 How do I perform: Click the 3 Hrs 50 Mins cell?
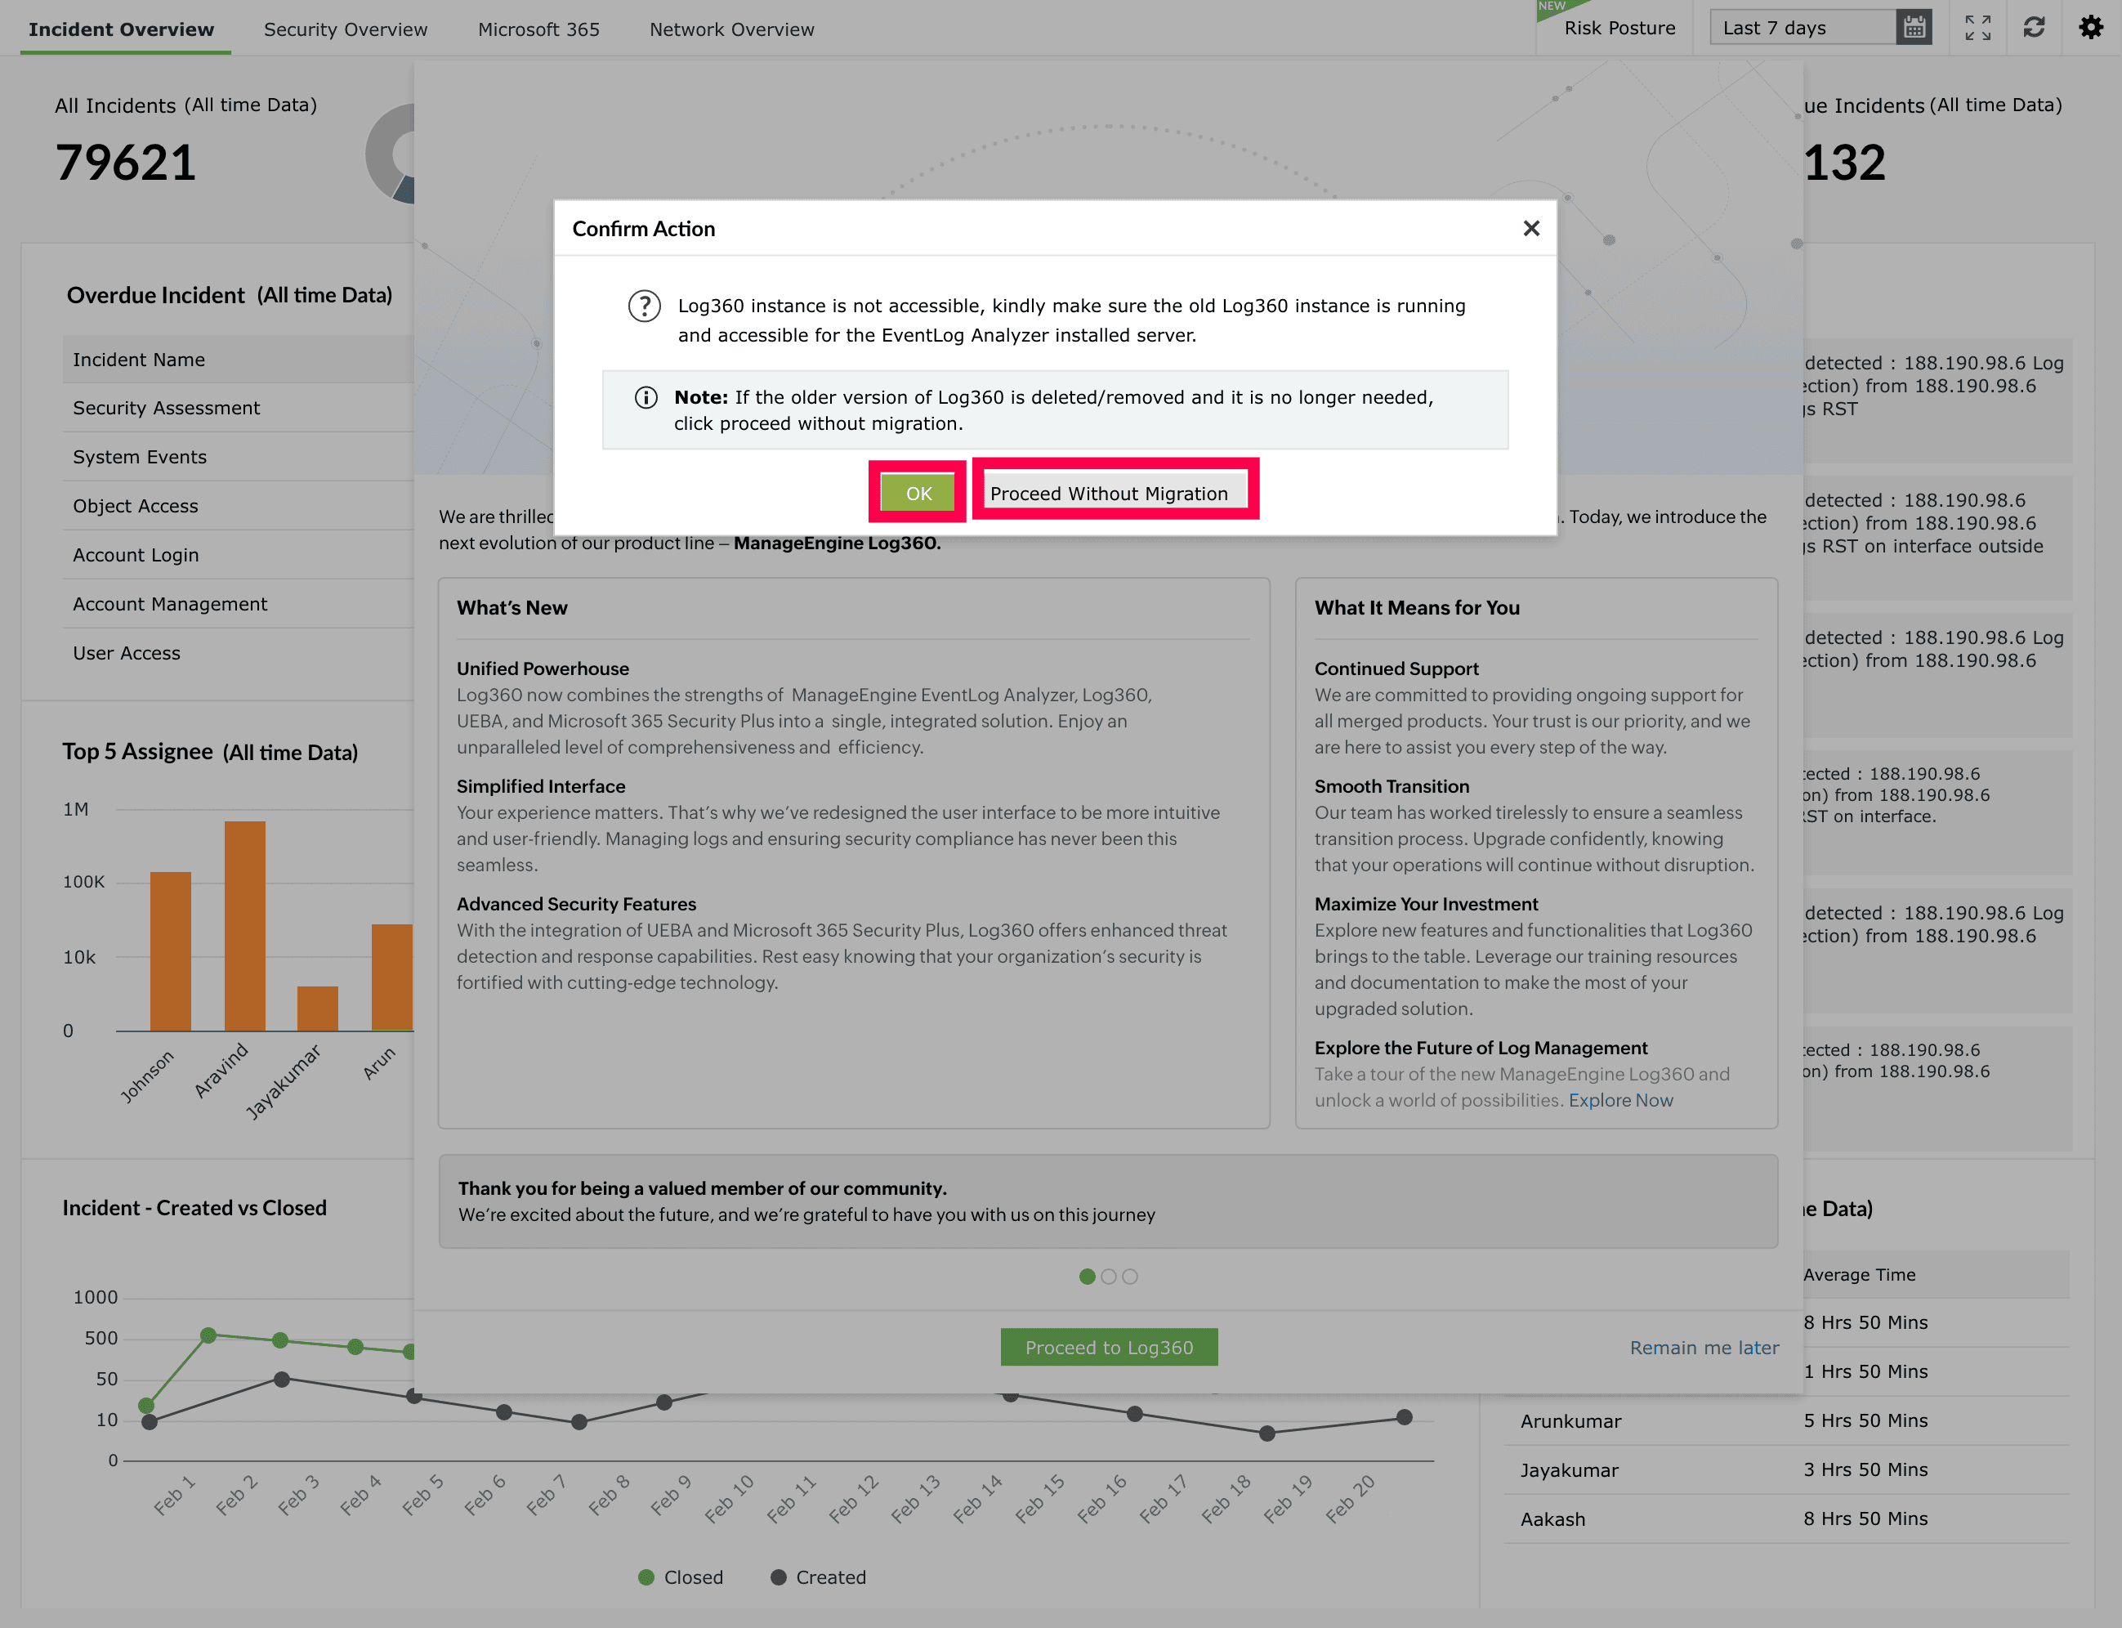[1865, 1470]
